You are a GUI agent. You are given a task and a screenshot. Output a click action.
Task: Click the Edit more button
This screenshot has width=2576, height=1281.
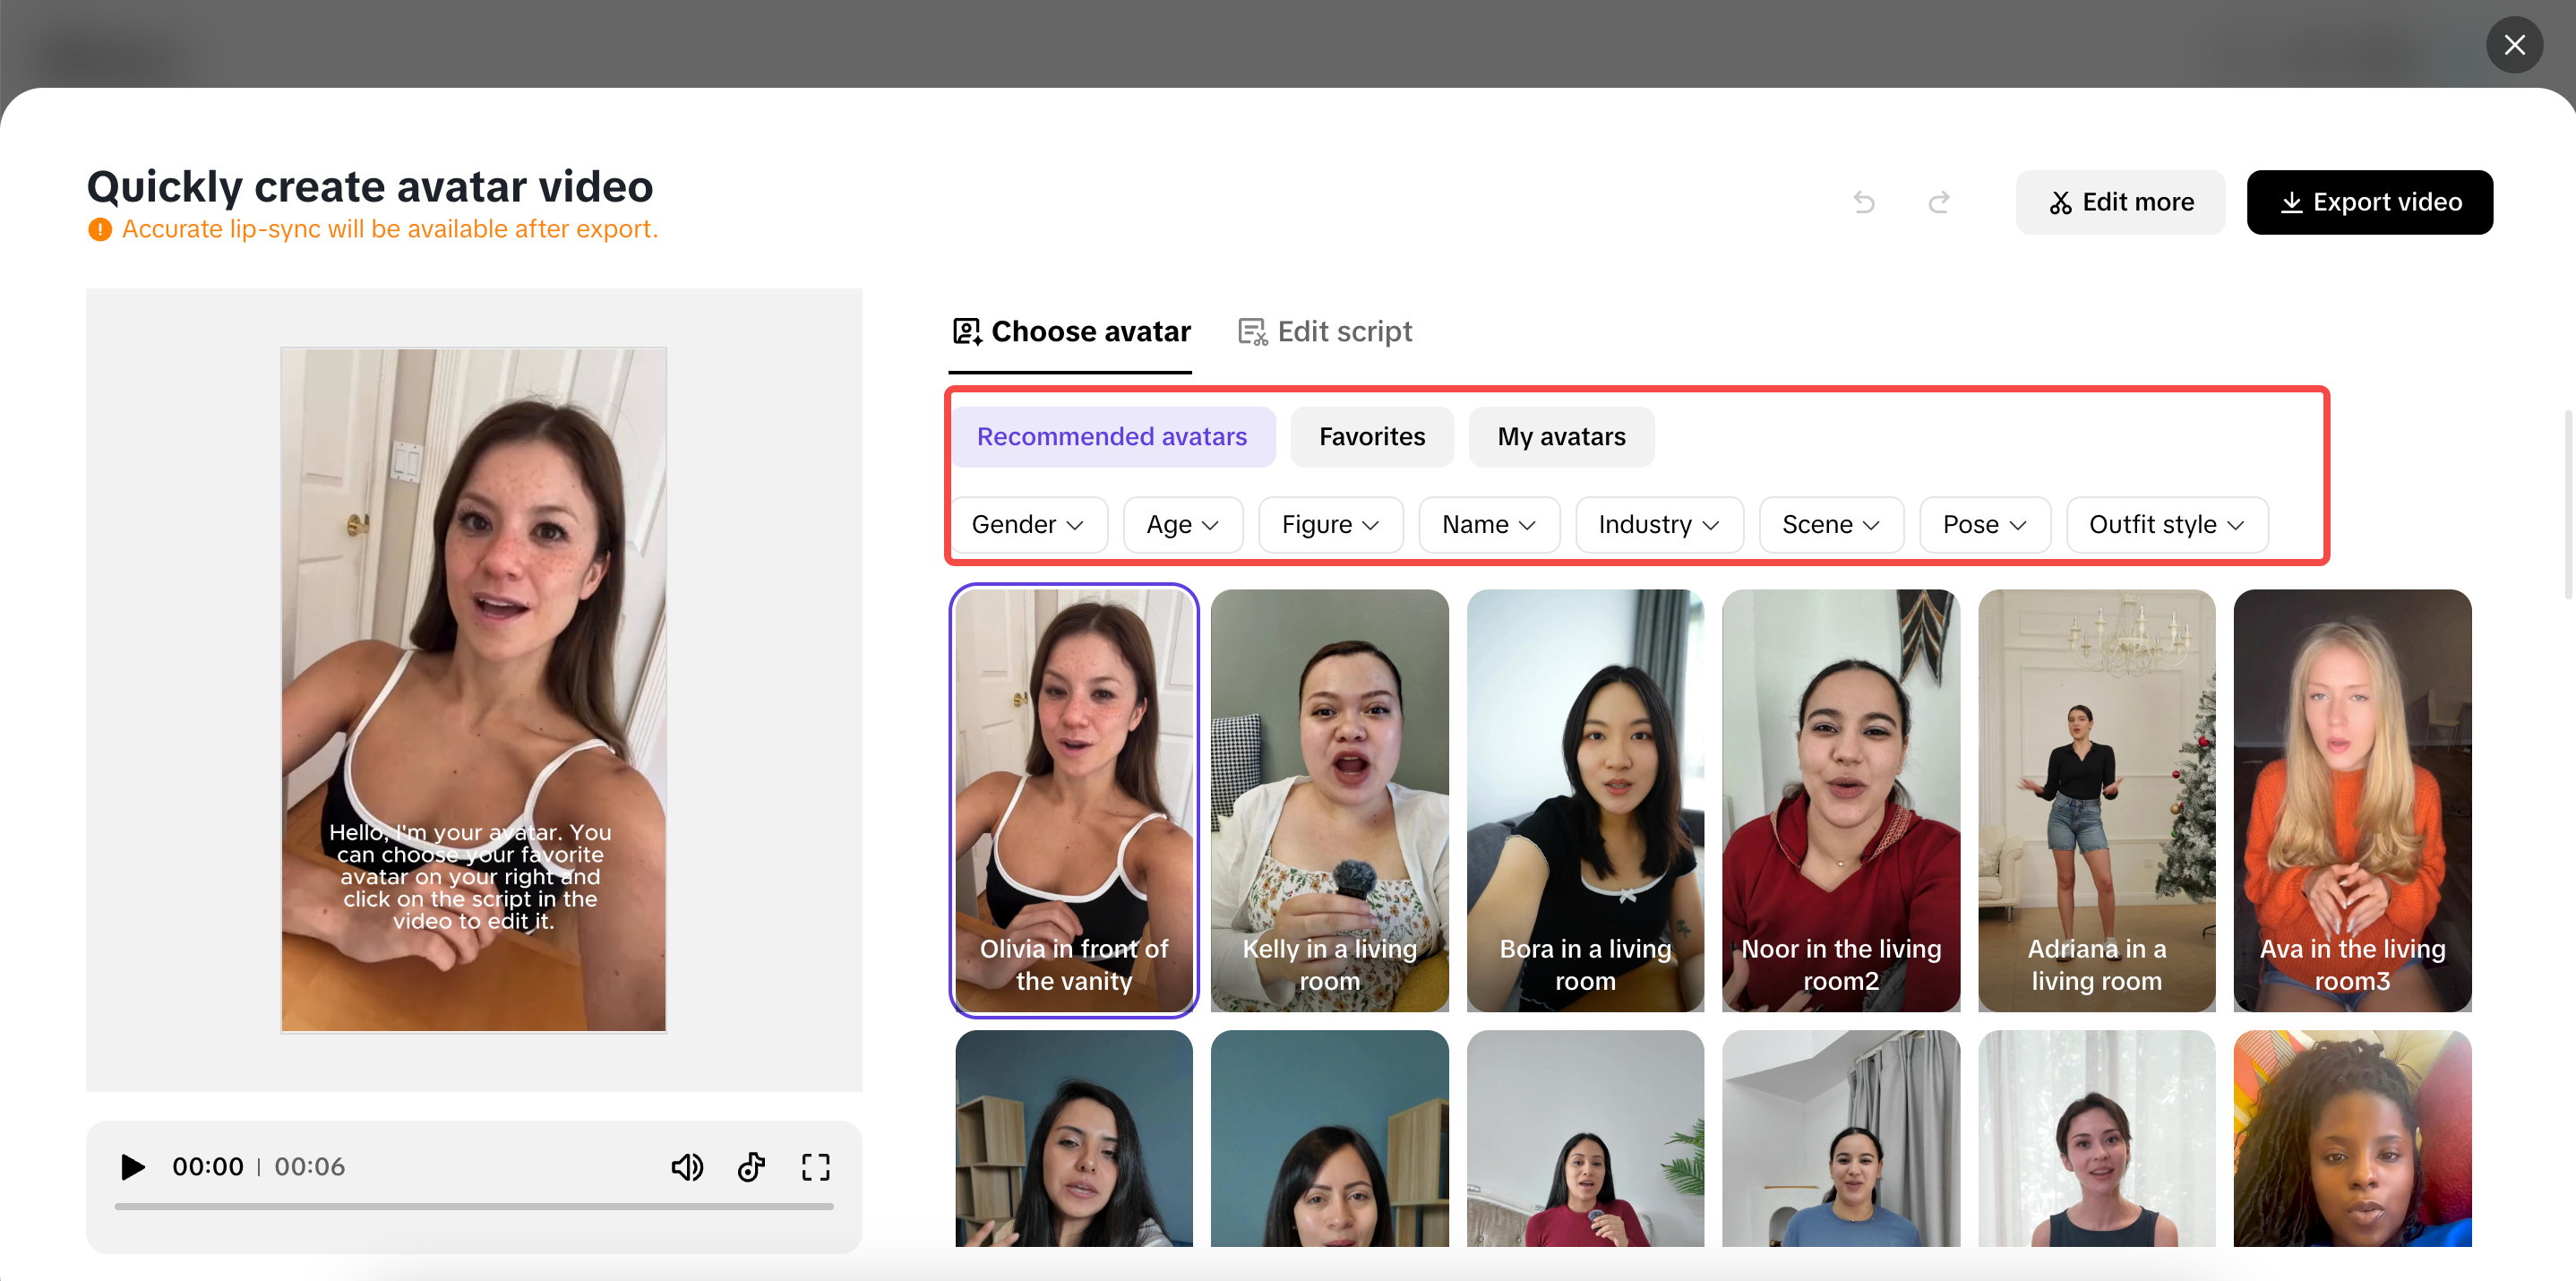pos(2120,202)
